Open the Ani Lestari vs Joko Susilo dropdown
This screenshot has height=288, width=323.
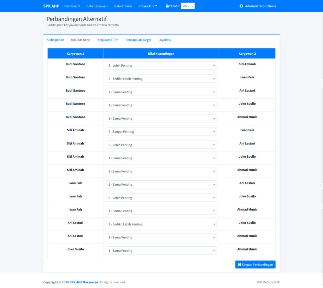(x=161, y=224)
